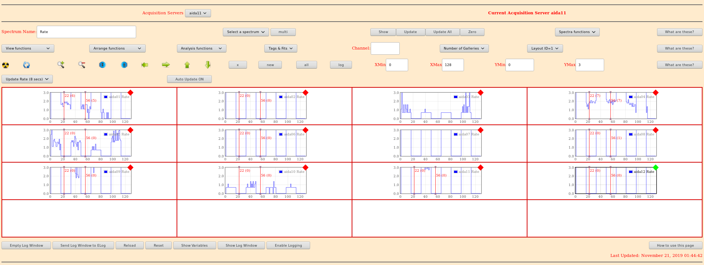Click the green left arrow icon
Screen dimensions: 704x265
click(x=145, y=65)
